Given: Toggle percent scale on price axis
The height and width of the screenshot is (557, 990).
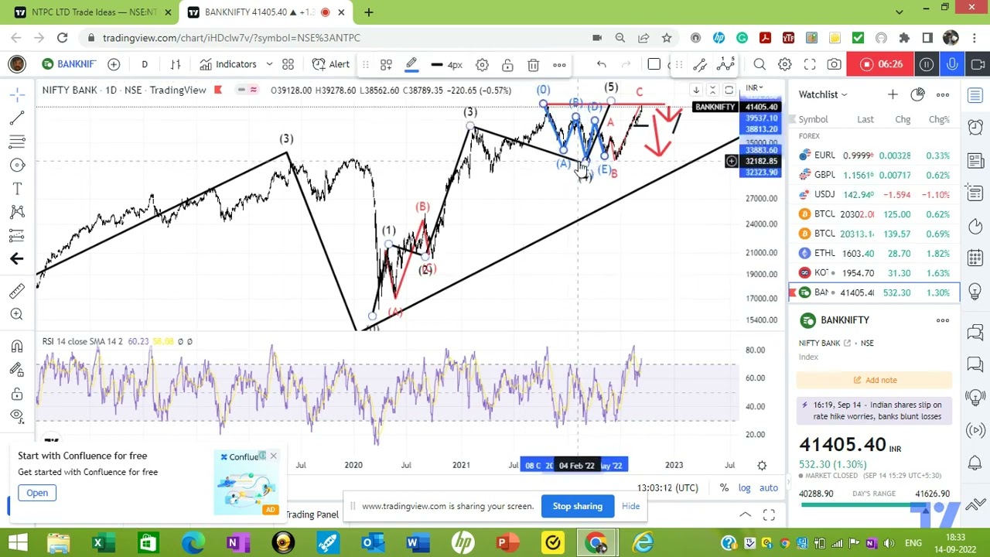Looking at the screenshot, I should (x=724, y=488).
